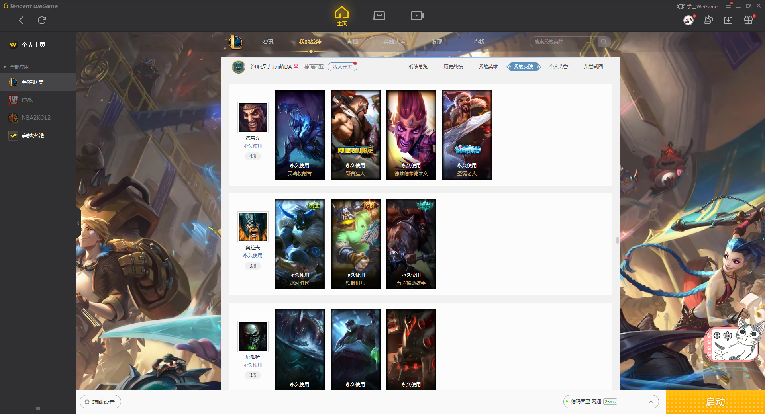Open 个人荣誉 sub-tab
This screenshot has height=414, width=765.
(x=558, y=67)
